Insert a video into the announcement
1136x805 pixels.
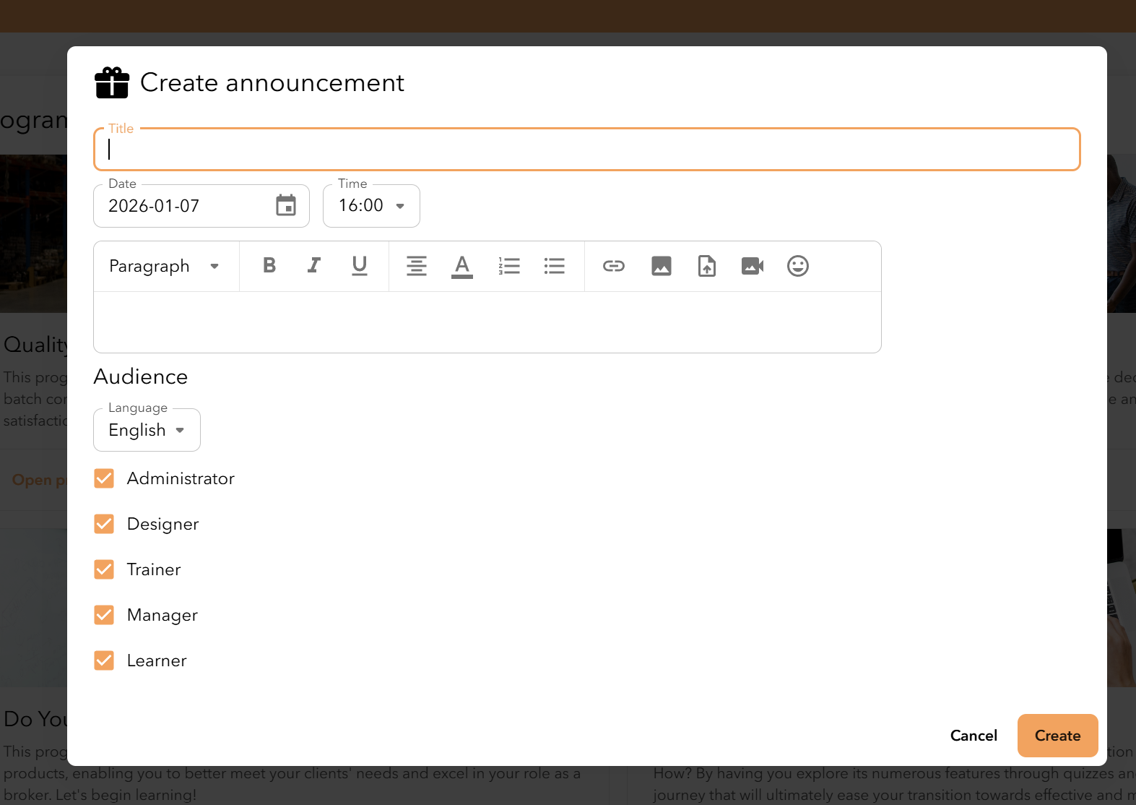[753, 266]
